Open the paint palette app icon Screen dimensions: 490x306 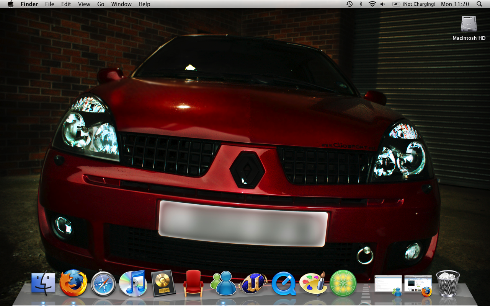pyautogui.click(x=313, y=283)
